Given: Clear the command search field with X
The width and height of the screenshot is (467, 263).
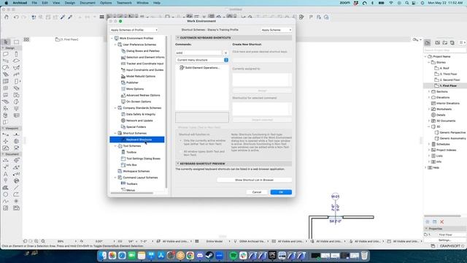Looking at the screenshot, I should (x=225, y=53).
